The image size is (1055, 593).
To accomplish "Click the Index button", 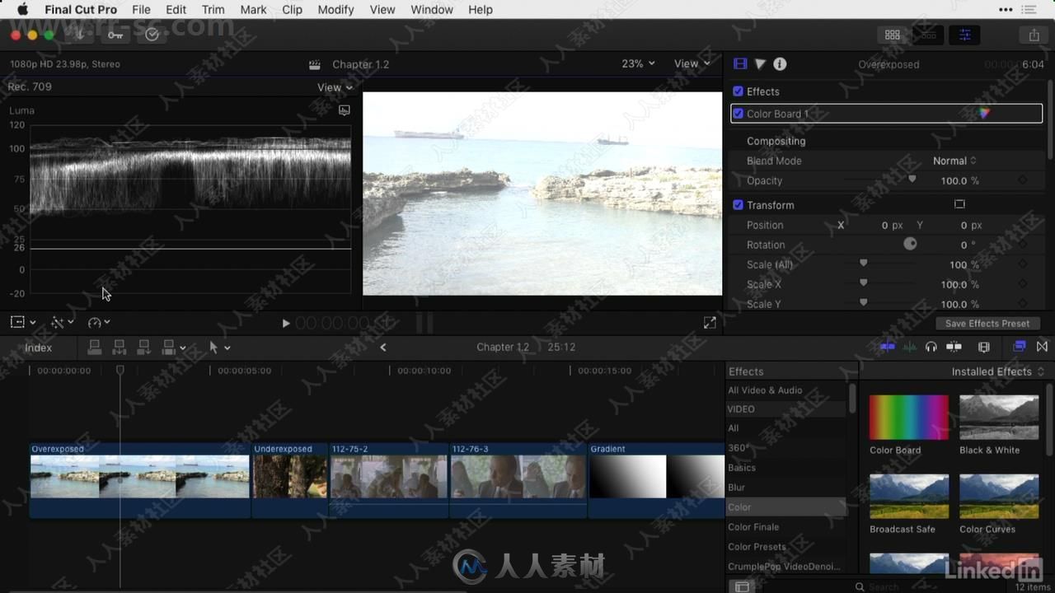I will click(x=38, y=348).
